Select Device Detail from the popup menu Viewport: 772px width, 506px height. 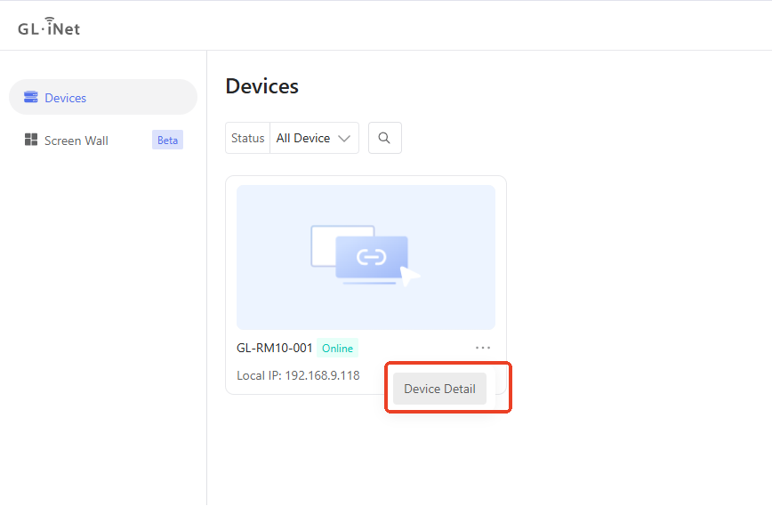click(439, 389)
